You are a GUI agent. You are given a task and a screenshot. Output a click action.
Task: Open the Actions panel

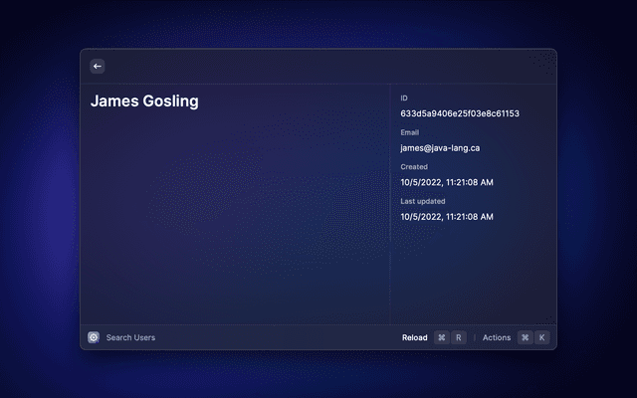click(x=496, y=337)
